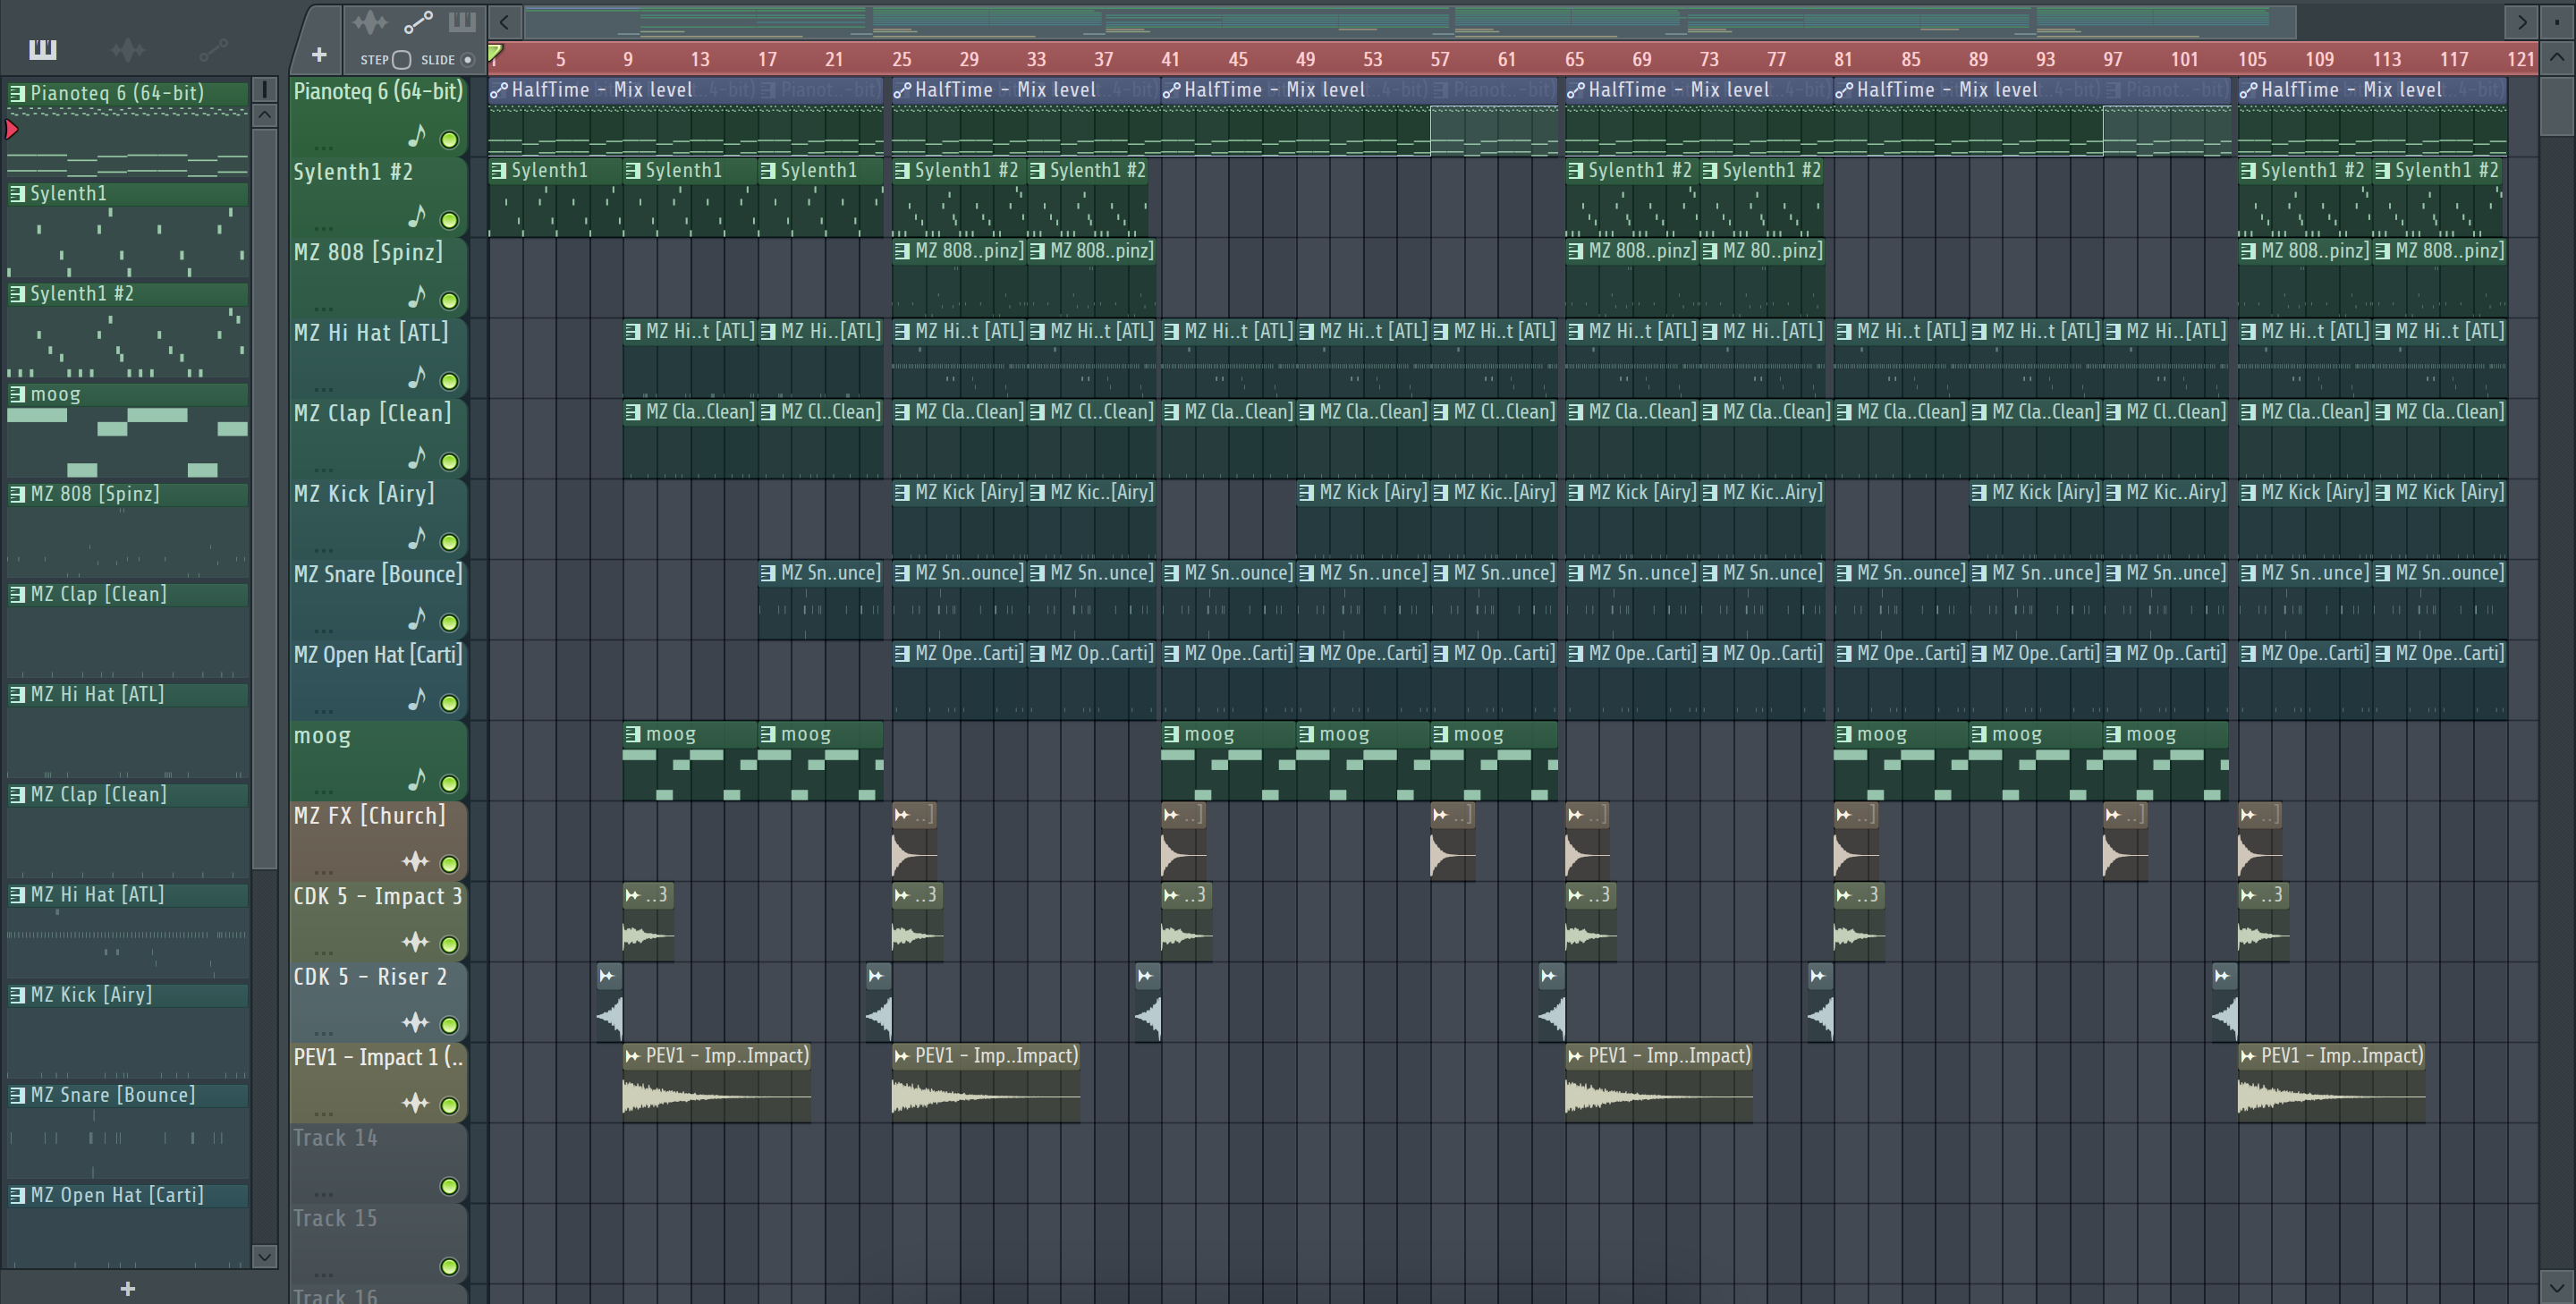This screenshot has width=2576, height=1304.
Task: Mute the empty Track 14
Action: 450,1187
